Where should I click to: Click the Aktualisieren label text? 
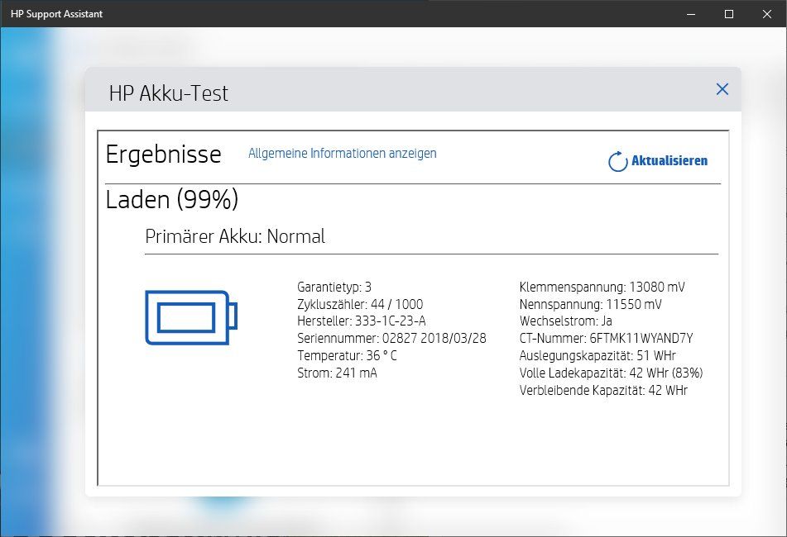click(x=669, y=161)
